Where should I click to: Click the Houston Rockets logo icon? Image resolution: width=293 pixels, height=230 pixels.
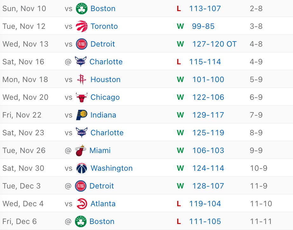click(82, 80)
